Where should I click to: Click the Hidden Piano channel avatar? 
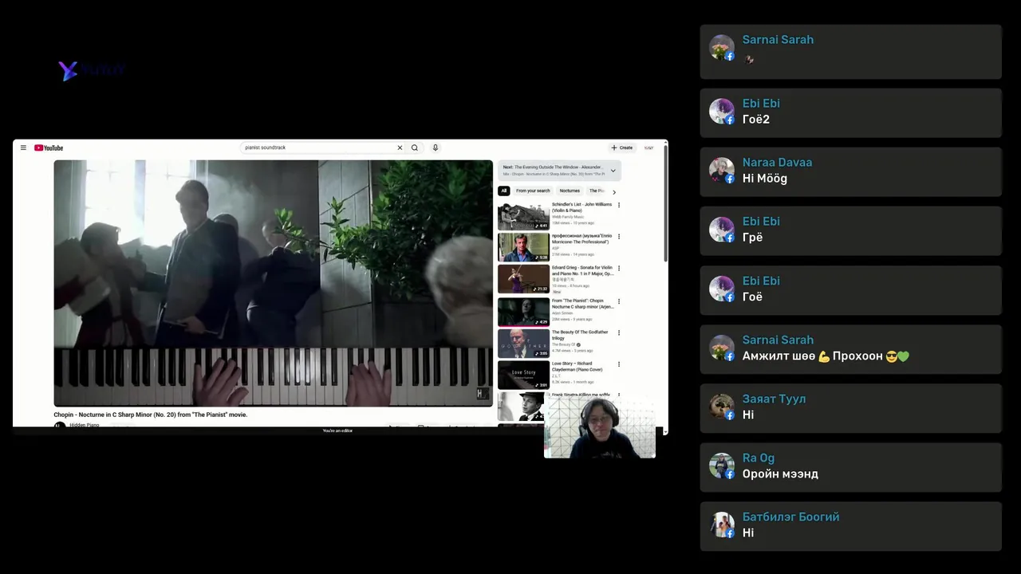pyautogui.click(x=59, y=425)
